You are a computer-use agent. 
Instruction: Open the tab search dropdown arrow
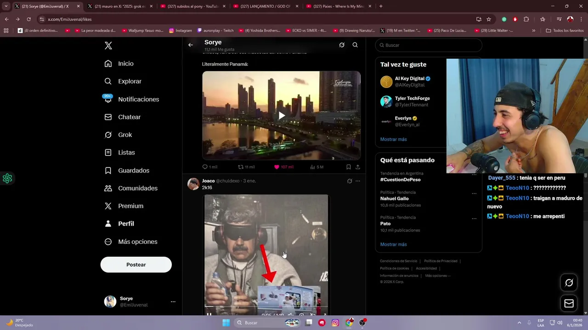[x=6, y=6]
